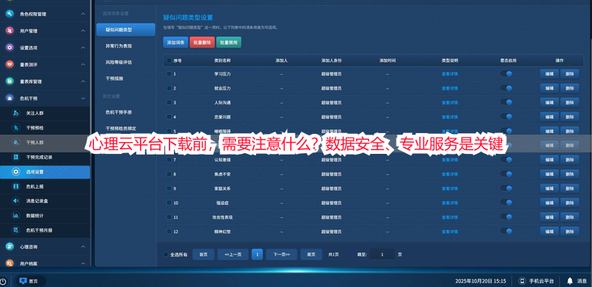
Task: Click the 心理咨询 sidebar icon
Action: click(10, 246)
